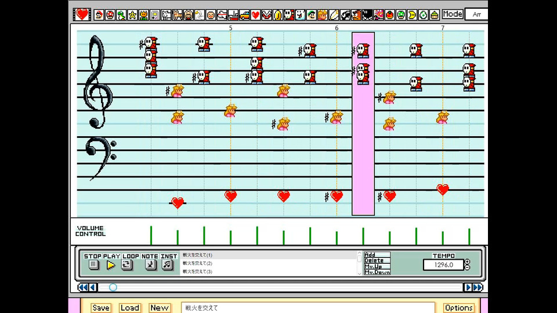Start playback with the yellow PLAY button

pyautogui.click(x=111, y=265)
